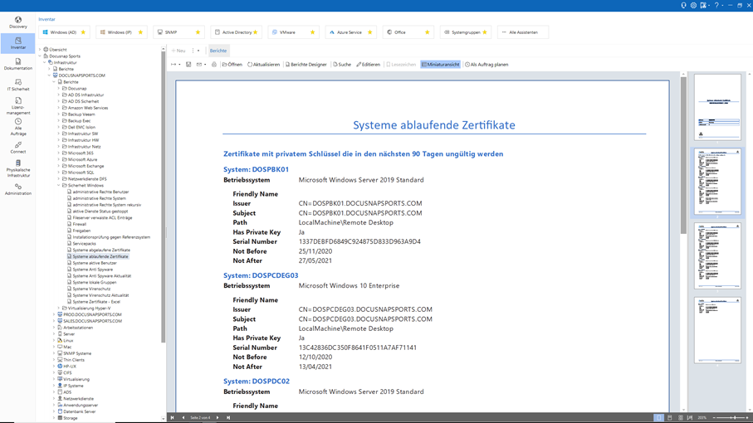Click the print icon in report toolbar
This screenshot has height=423, width=753.
point(214,65)
